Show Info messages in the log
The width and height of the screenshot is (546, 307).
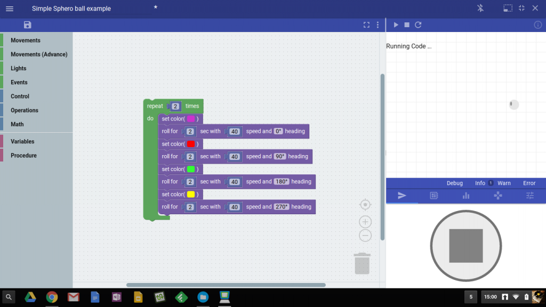(480, 183)
